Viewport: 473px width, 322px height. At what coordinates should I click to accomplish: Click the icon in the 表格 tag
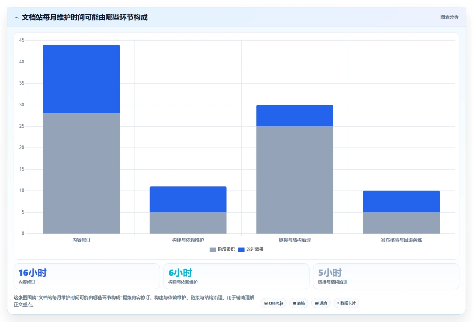point(294,303)
